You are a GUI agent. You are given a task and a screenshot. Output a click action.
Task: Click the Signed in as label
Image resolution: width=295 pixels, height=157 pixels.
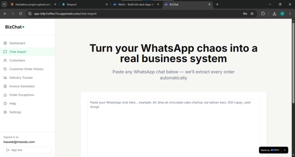[11, 137]
